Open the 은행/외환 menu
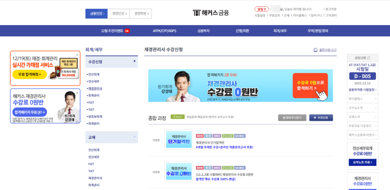The height and width of the screenshot is (190, 390). tap(243, 31)
